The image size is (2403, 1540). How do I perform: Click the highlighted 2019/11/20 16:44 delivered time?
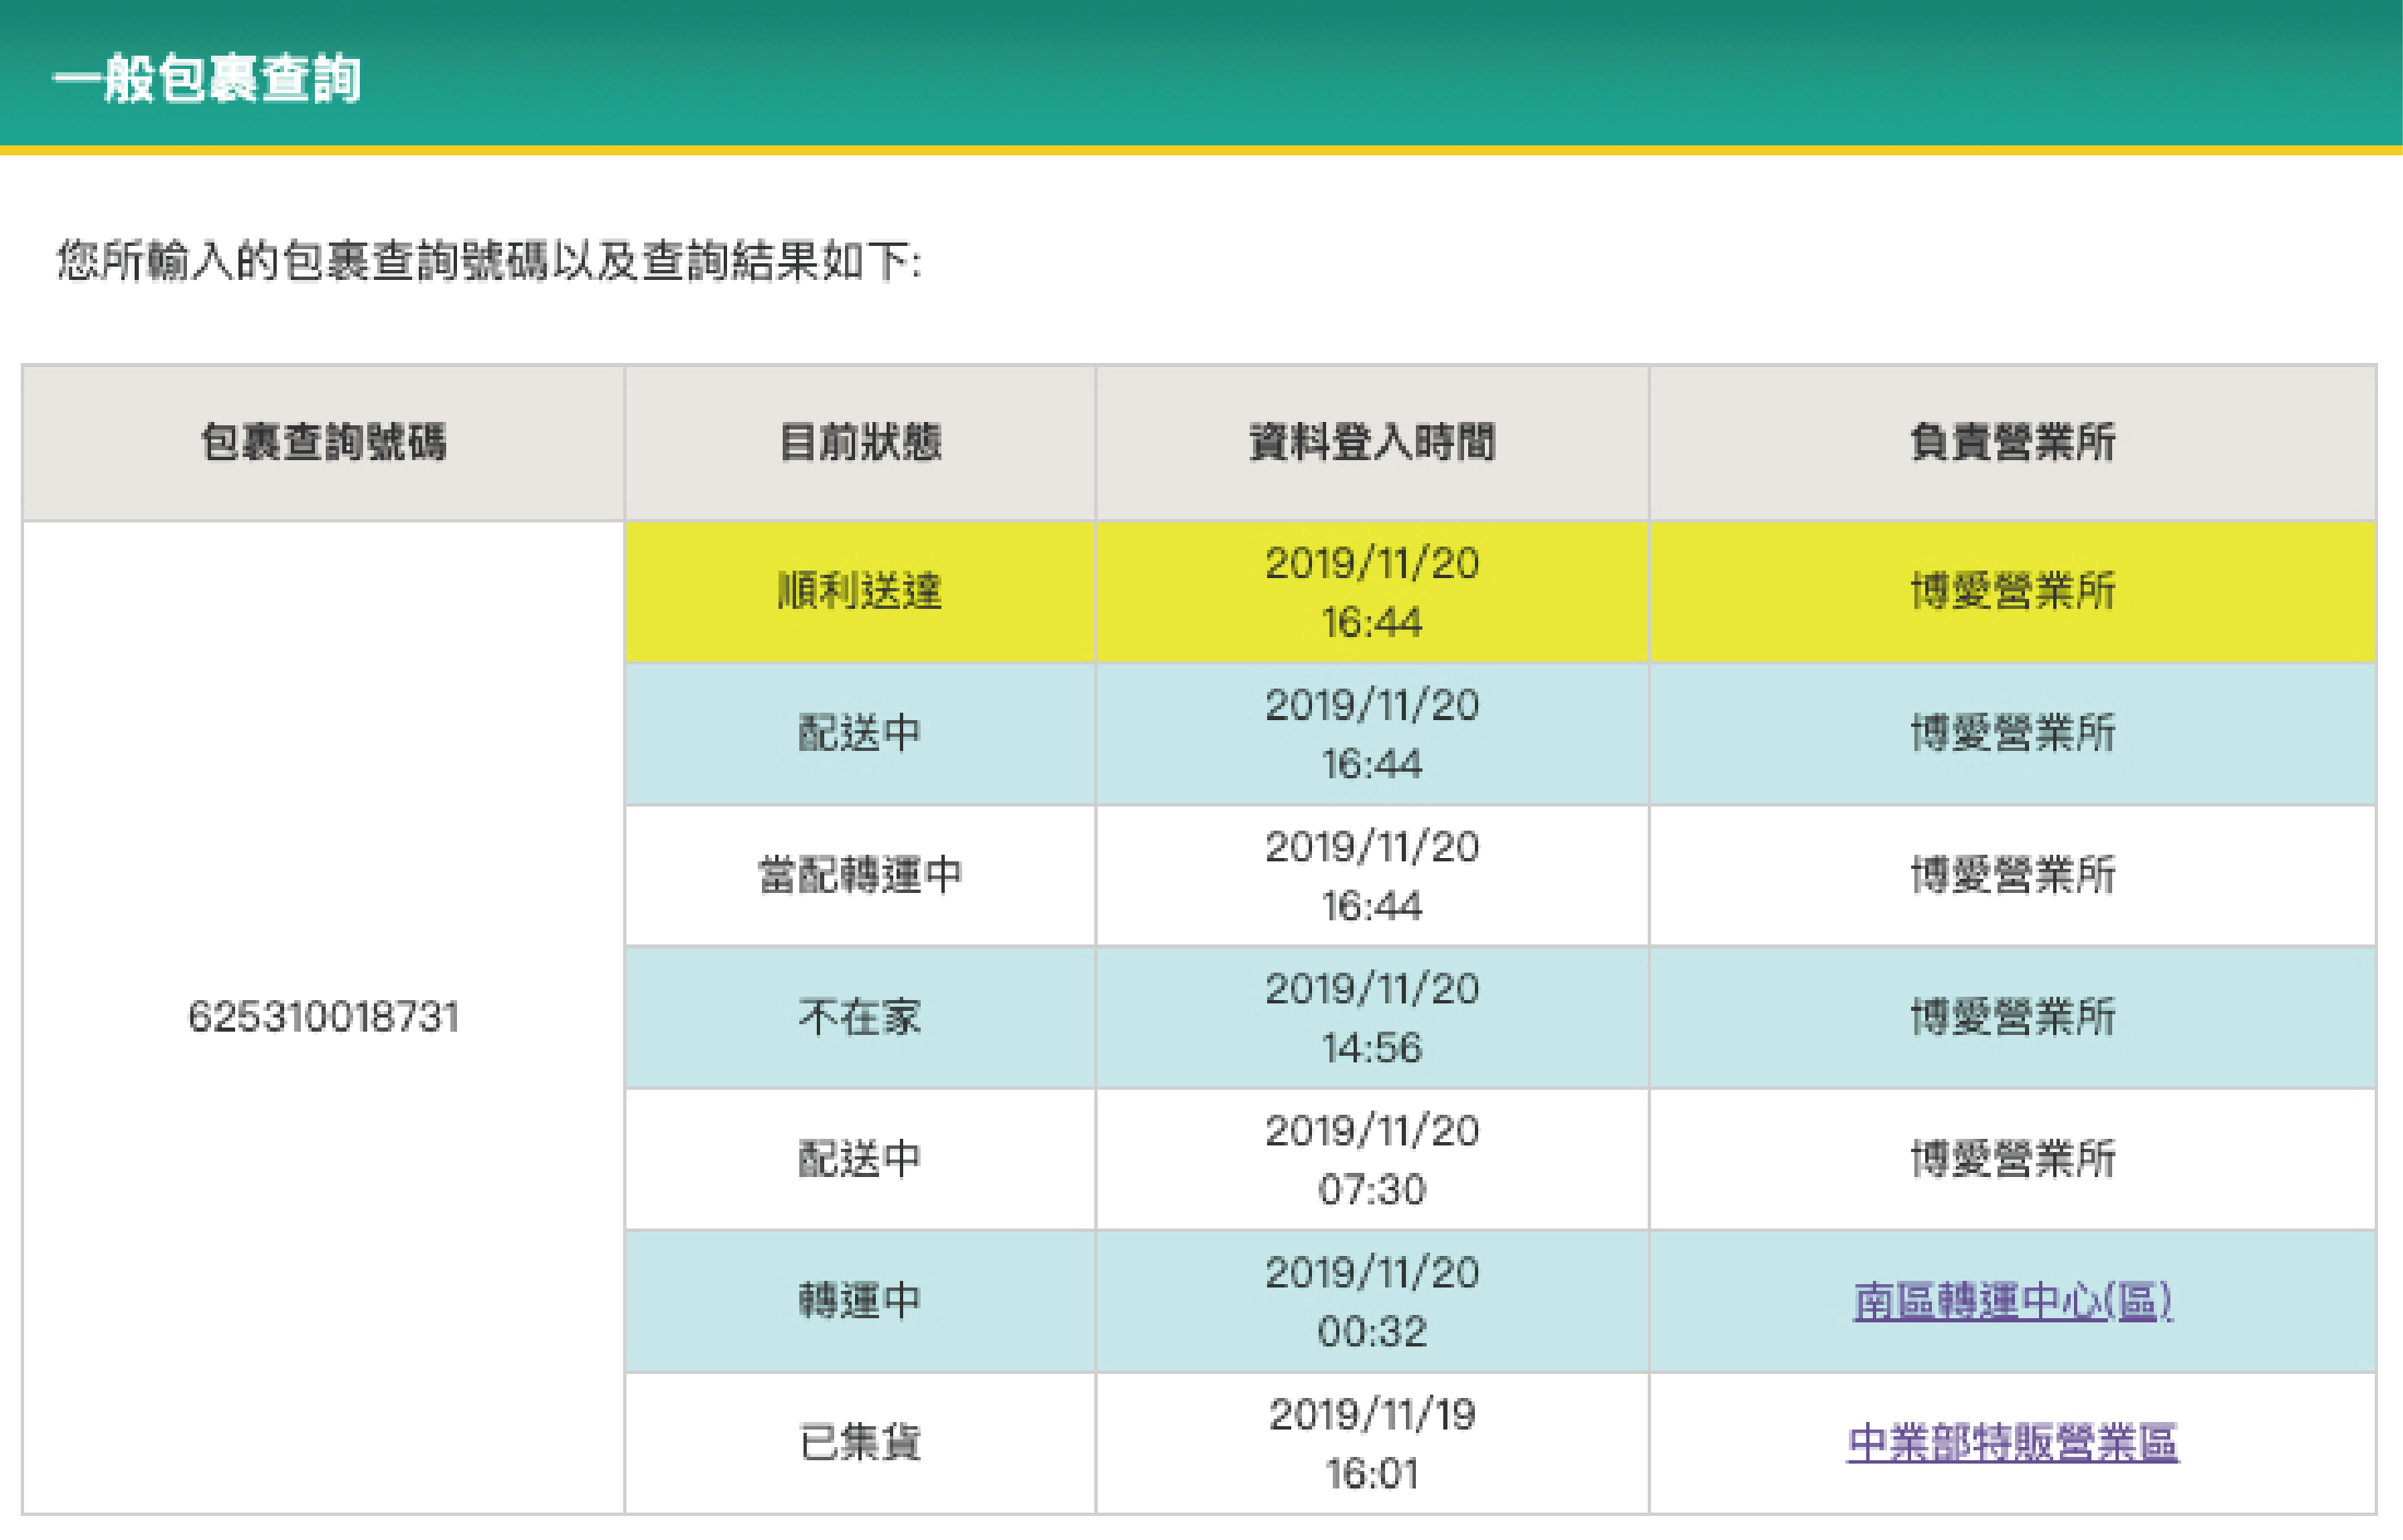(x=1372, y=592)
